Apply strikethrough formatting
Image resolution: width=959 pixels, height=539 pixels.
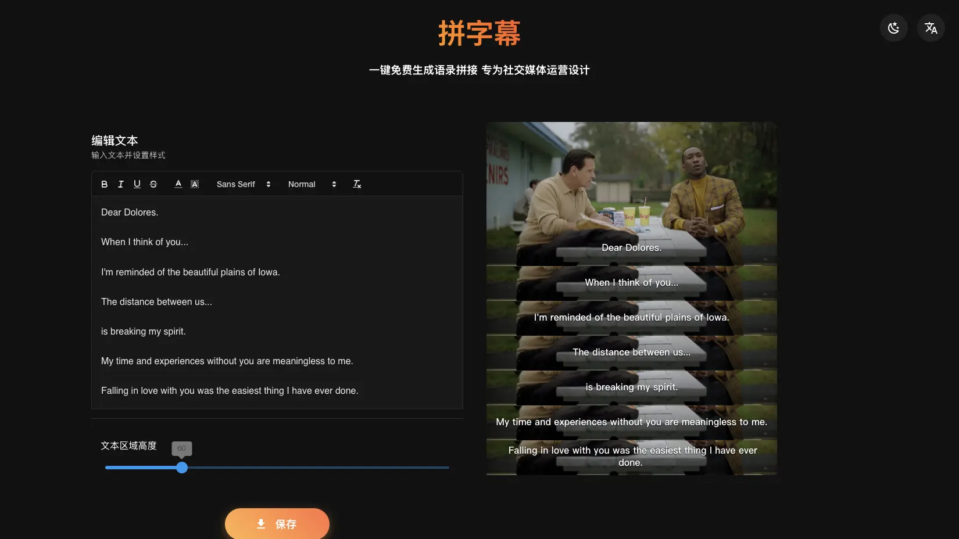[x=153, y=184]
